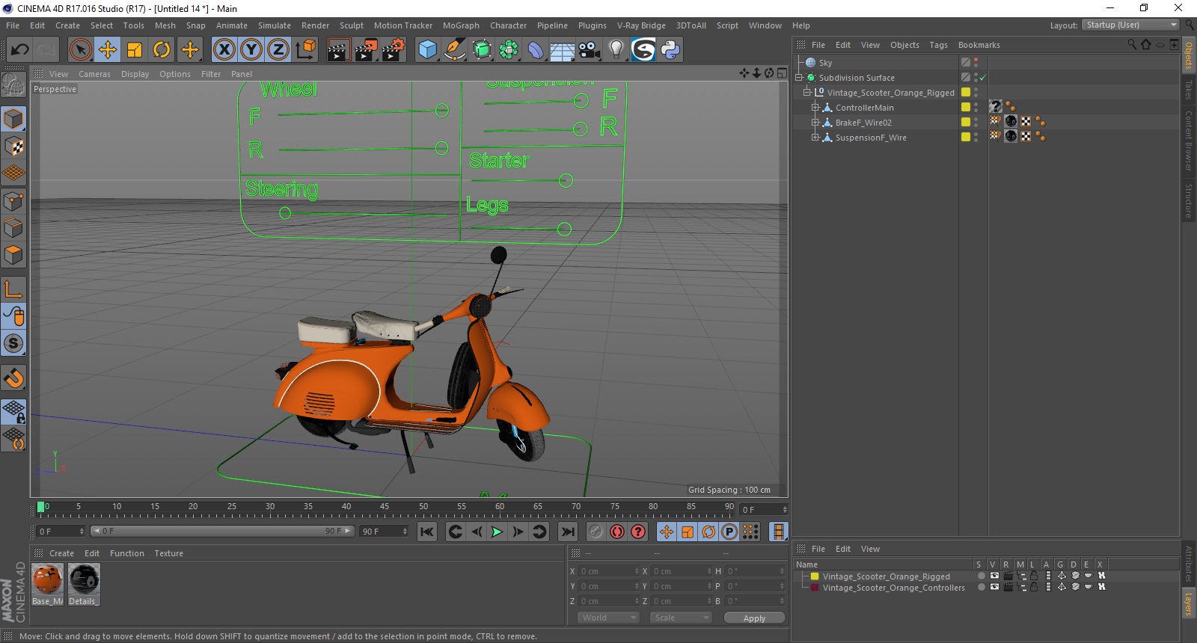Viewport: 1197px width, 643px height.
Task: Open the Array modeling objects icon
Action: (509, 50)
